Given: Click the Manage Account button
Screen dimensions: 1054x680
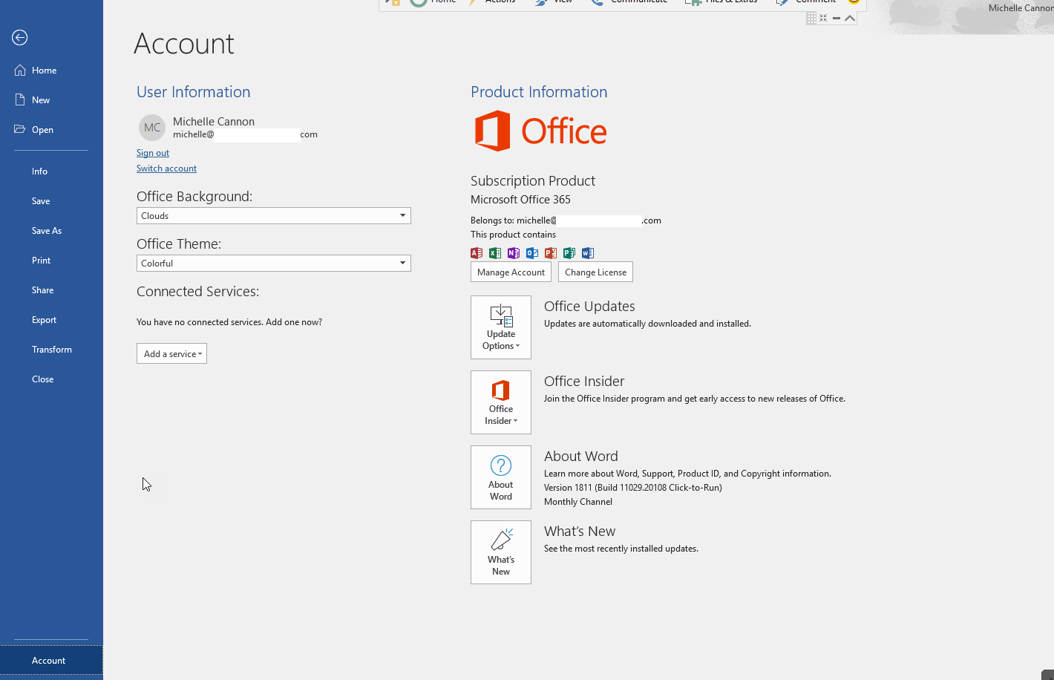Looking at the screenshot, I should [x=511, y=272].
